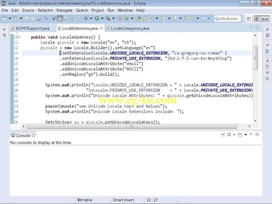This screenshot has height=204, width=272.
Task: Click the Open Perspective icon
Action: click(249, 19)
